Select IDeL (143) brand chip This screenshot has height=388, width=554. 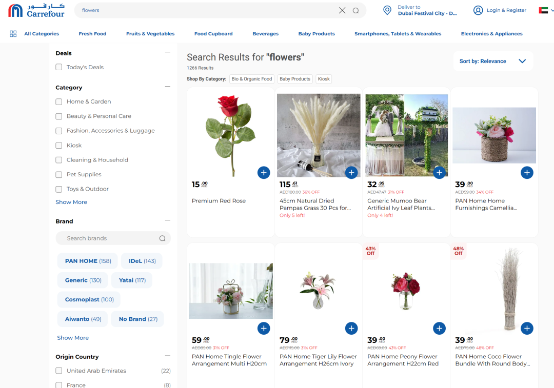tap(142, 261)
